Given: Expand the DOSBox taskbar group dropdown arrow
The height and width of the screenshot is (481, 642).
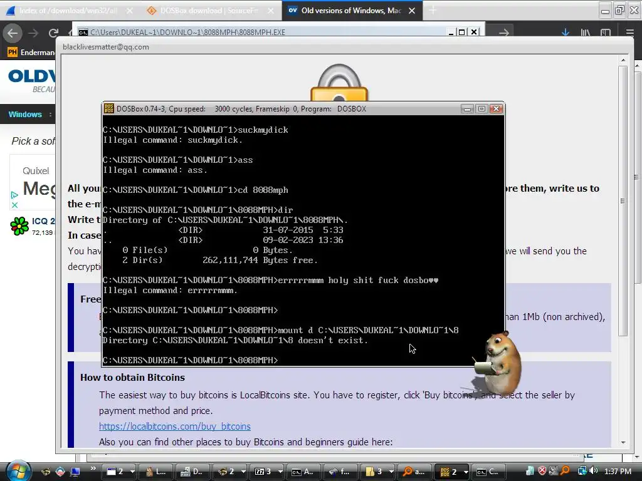Looking at the screenshot, I should click(x=466, y=472).
